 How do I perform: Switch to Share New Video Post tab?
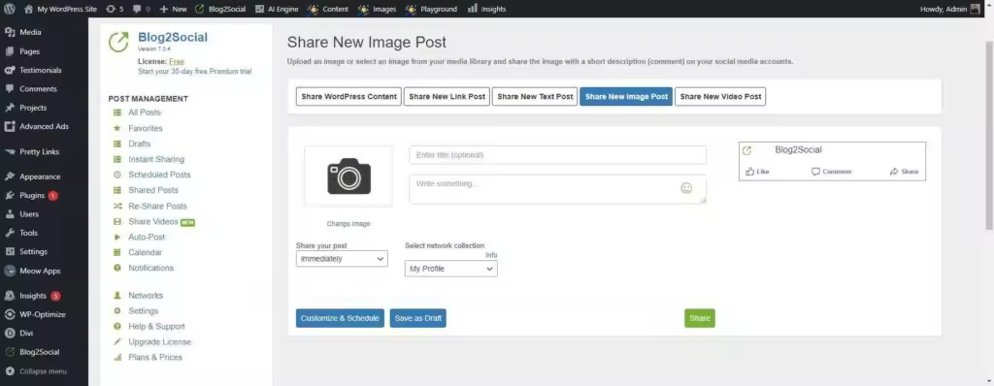coord(720,96)
